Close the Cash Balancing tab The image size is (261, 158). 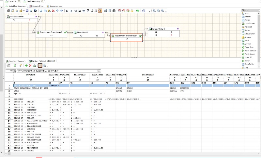[42, 1]
